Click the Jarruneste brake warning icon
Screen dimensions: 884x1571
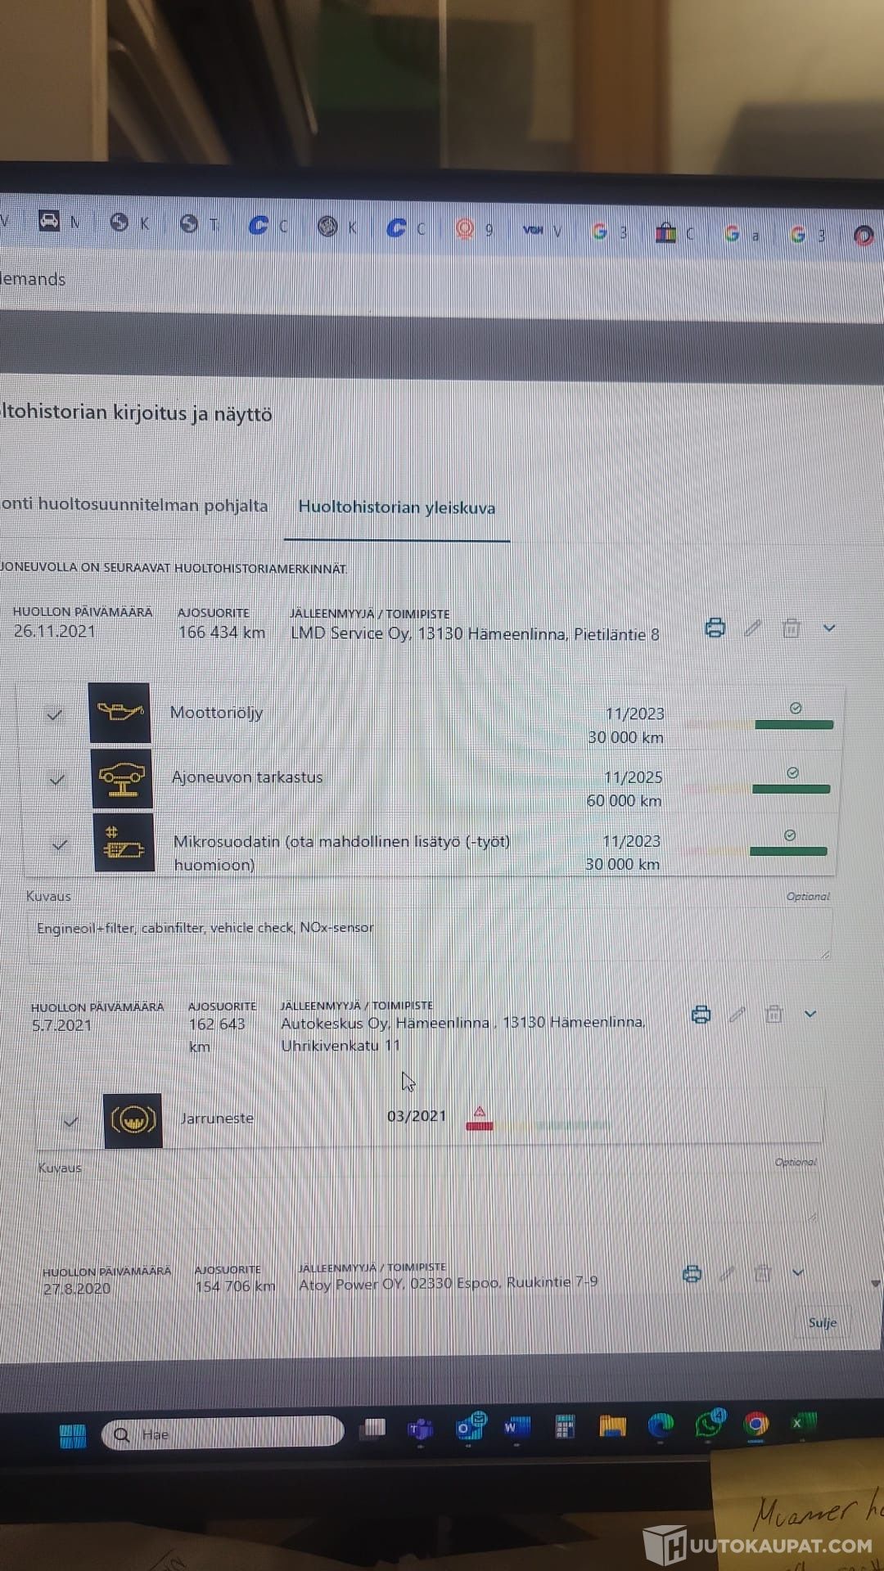tap(133, 1120)
